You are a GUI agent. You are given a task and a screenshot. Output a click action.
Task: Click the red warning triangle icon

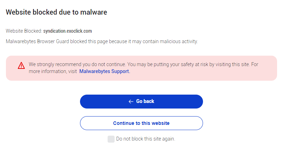click(x=22, y=65)
